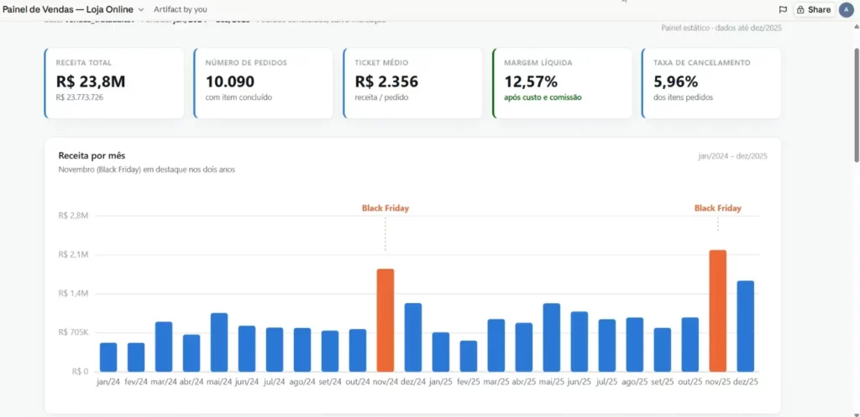Click the 'Artifact by you' label
Viewport: 860px width, 417px height.
[x=181, y=10]
